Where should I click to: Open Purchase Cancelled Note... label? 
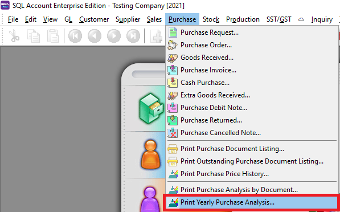(221, 133)
